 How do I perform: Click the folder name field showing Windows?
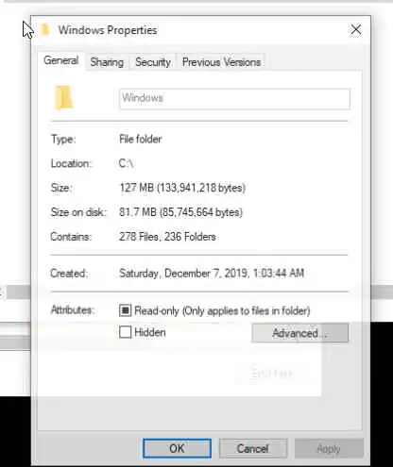point(234,99)
